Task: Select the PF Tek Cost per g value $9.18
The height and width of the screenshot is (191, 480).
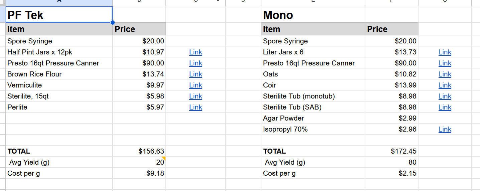Action: click(139, 173)
